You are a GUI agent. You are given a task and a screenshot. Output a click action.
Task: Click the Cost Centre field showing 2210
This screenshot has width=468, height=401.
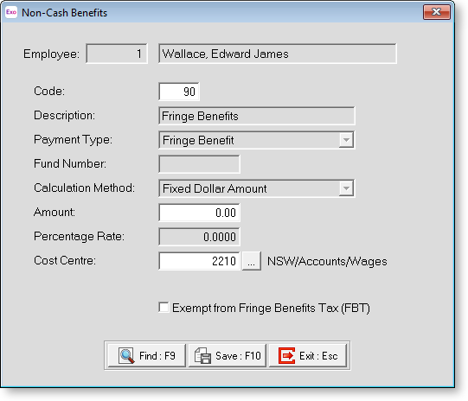pos(199,261)
